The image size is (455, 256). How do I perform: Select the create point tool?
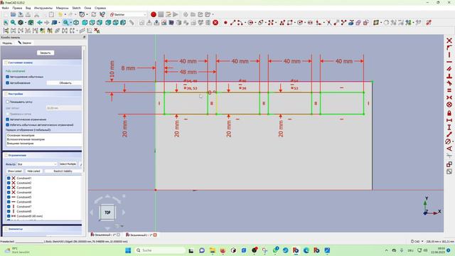(x=225, y=22)
